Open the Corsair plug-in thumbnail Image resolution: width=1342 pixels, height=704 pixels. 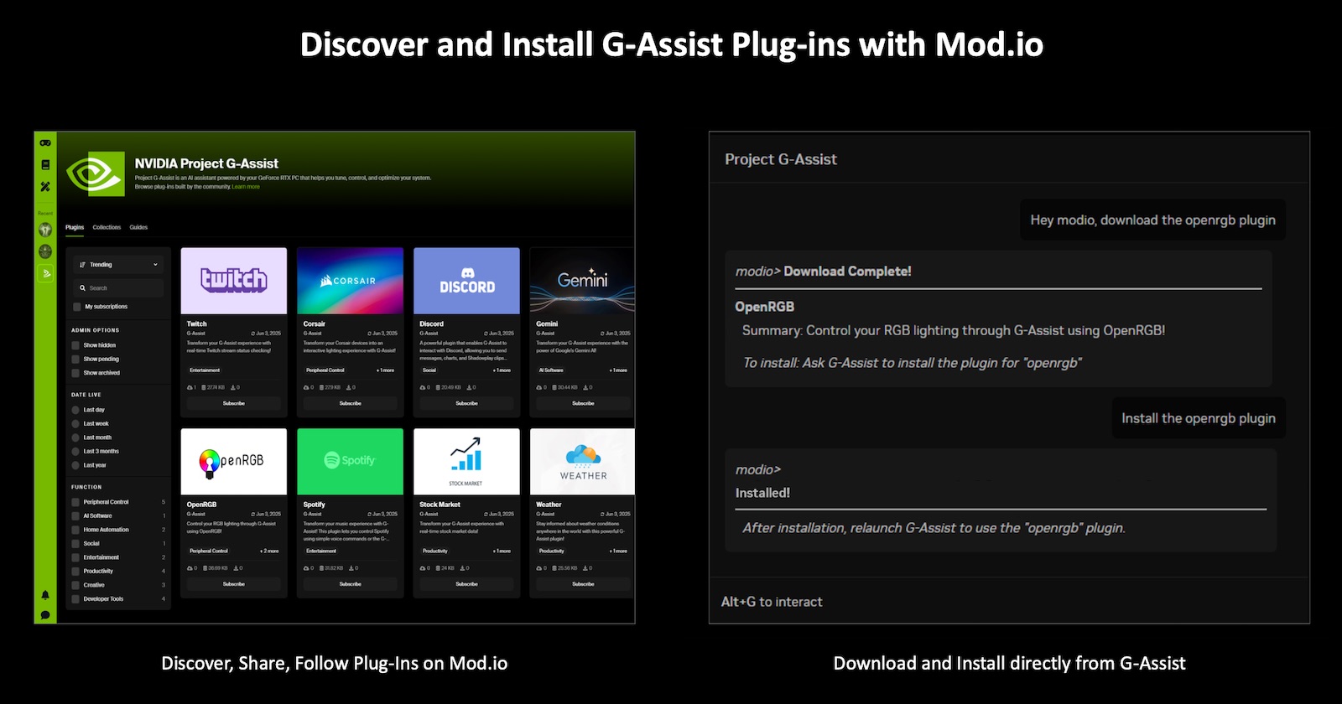pos(350,281)
